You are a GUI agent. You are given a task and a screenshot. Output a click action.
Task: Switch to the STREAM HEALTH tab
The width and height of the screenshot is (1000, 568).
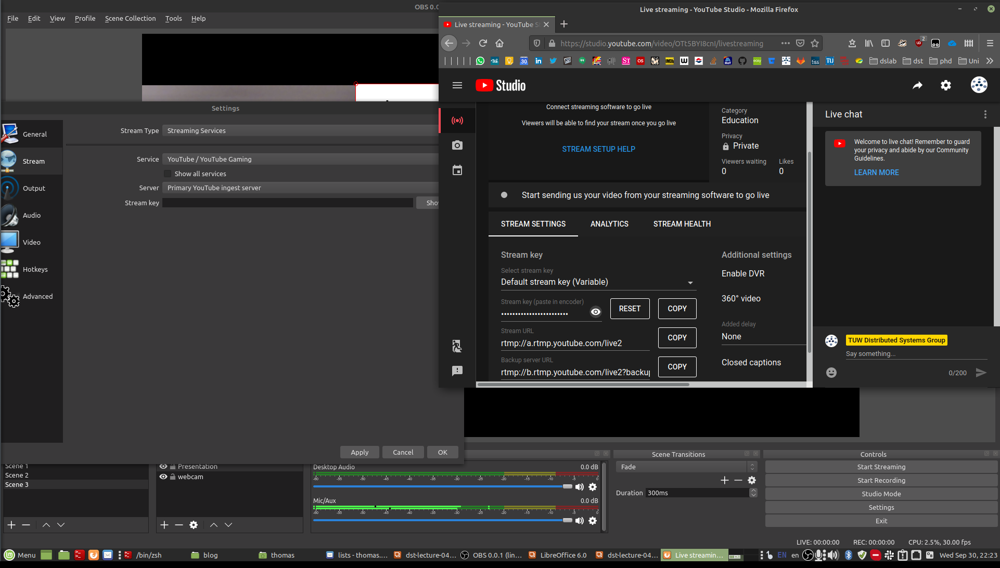click(x=682, y=224)
